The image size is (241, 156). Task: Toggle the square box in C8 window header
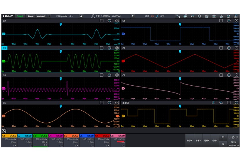coord(221,75)
